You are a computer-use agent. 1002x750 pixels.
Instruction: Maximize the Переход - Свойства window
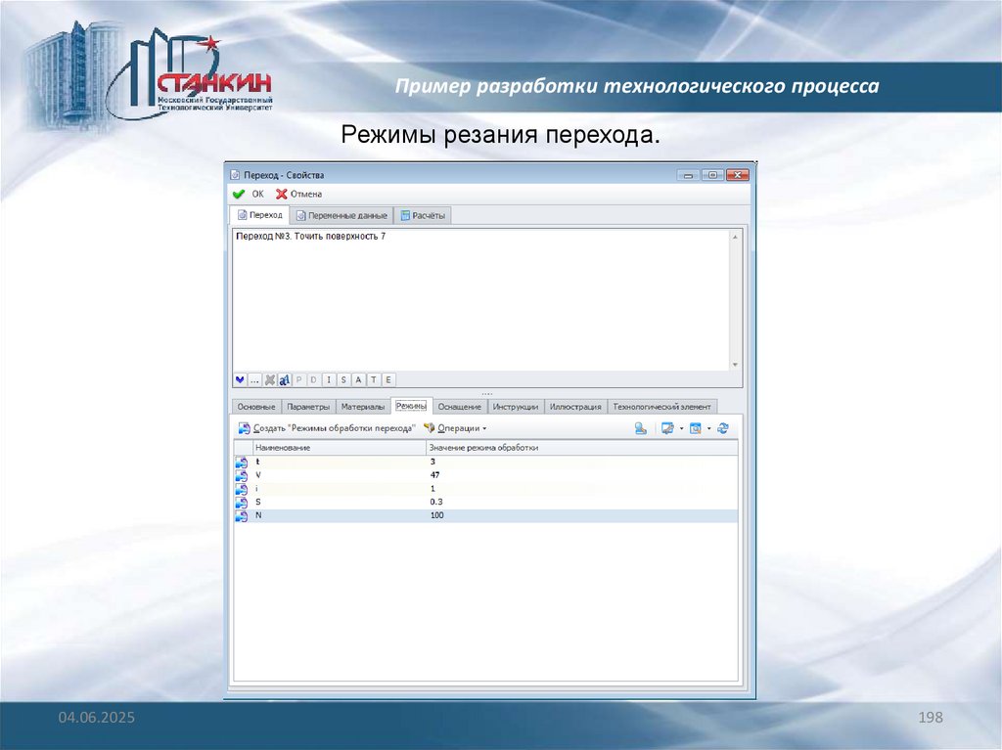(x=712, y=175)
